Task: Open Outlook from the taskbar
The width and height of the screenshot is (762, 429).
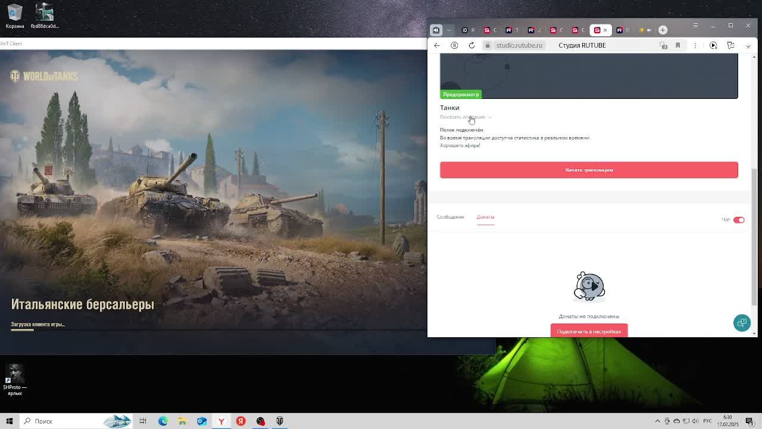Action: (x=202, y=421)
